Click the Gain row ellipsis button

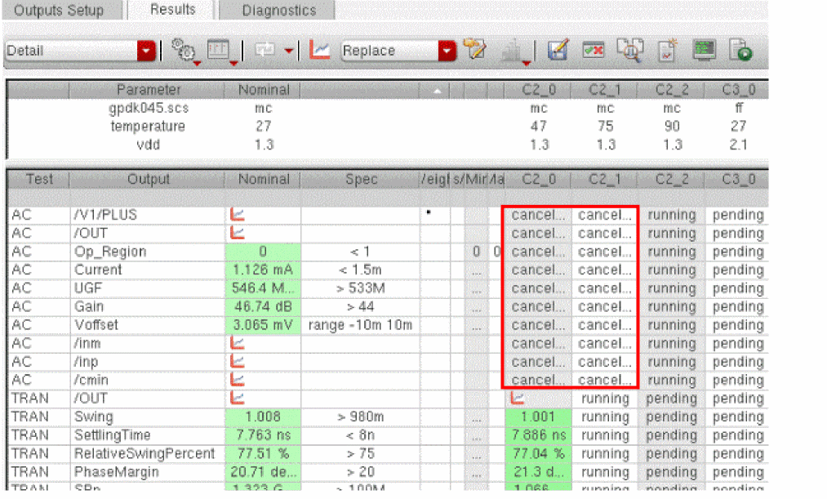(475, 307)
